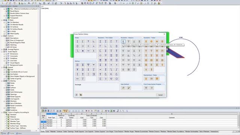The width and height of the screenshot is (240, 135).
Task: Switch to Lines table tab
Action: 47,132
